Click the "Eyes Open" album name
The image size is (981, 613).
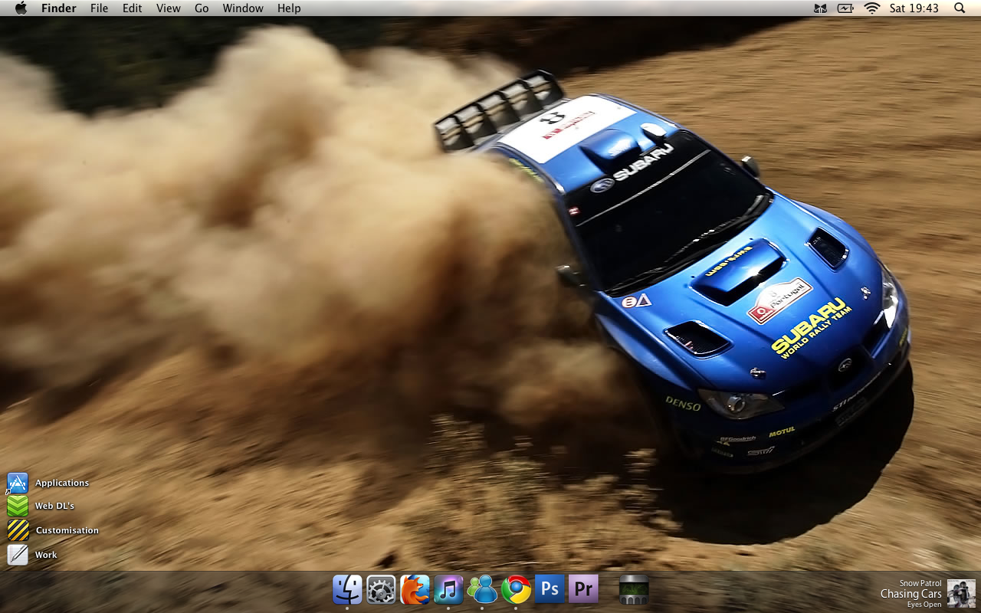tap(924, 605)
